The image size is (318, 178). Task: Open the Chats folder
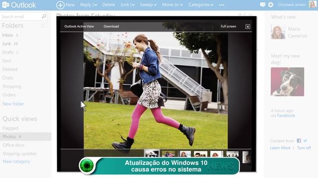tap(8, 78)
